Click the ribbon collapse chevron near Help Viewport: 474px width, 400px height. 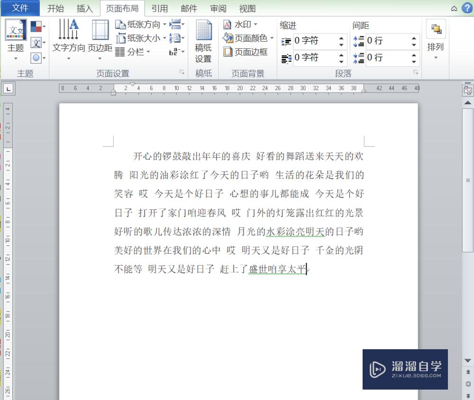[454, 8]
